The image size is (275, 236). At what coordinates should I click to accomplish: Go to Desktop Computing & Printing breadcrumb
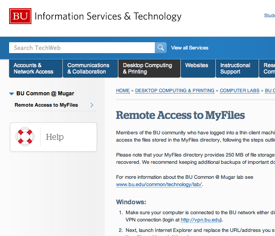(x=175, y=91)
